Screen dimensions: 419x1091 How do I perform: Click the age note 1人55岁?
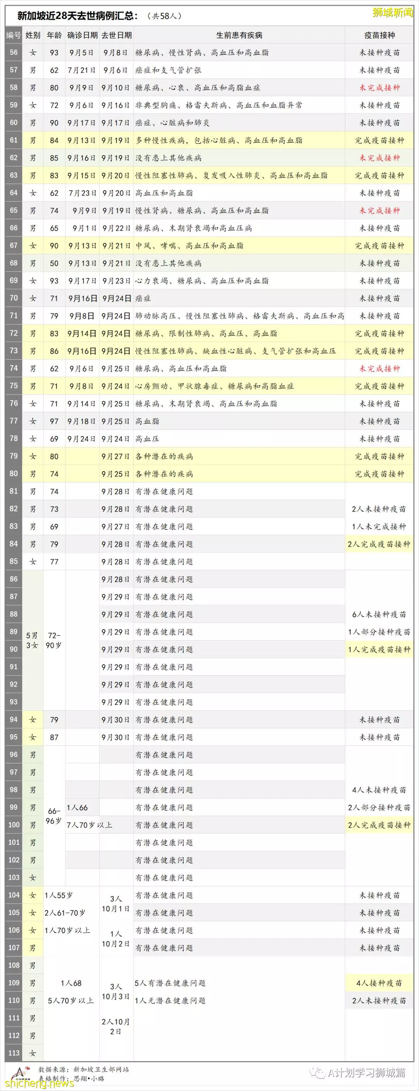pos(59,895)
